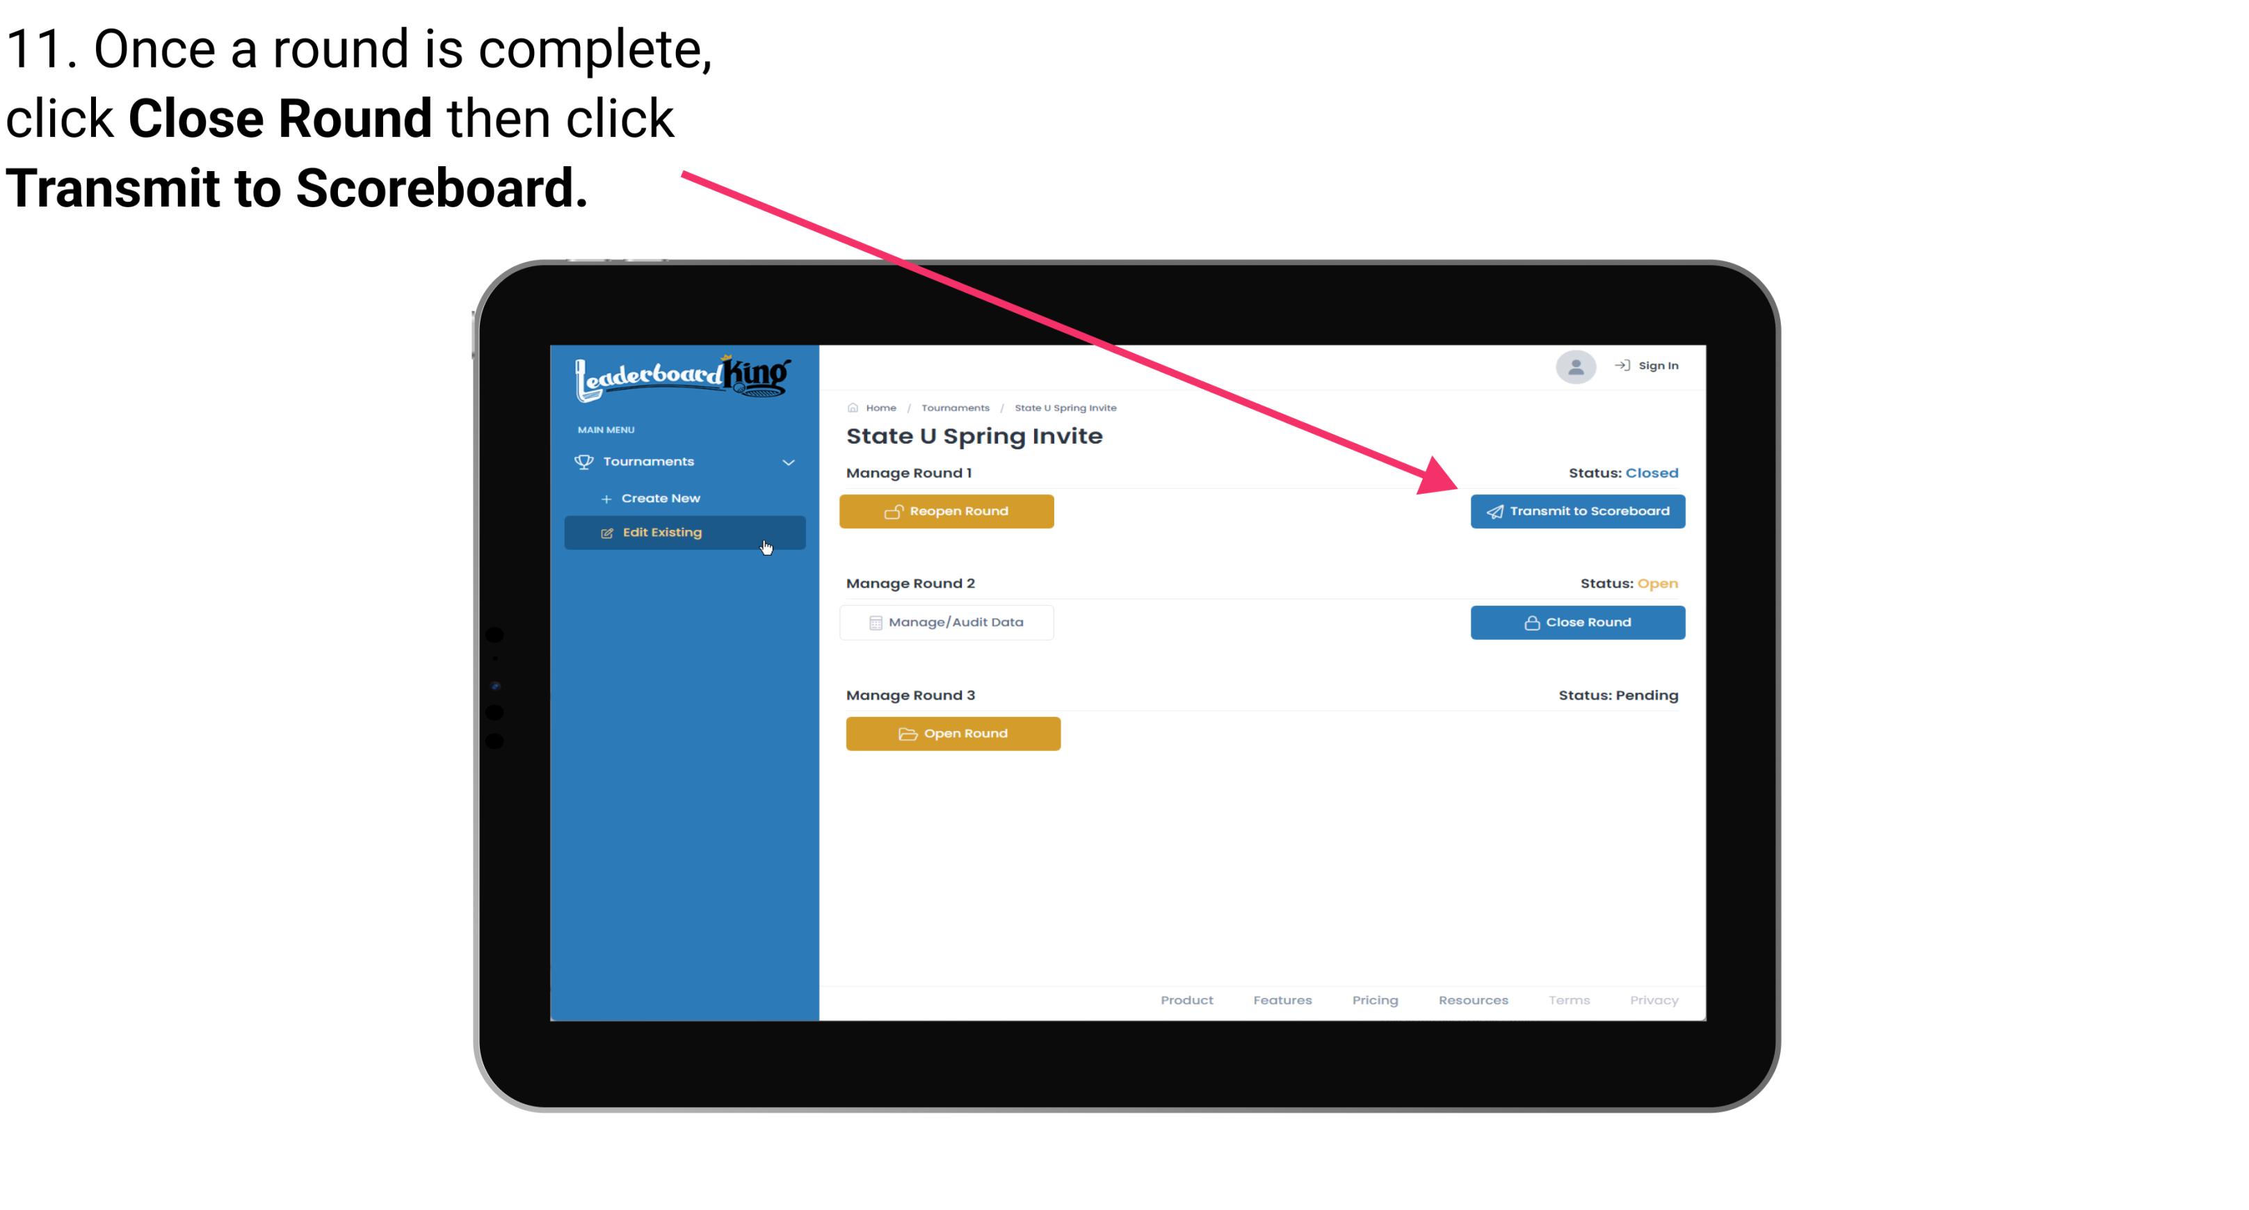2249x1210 pixels.
Task: Click the Tournaments breadcrumb link
Action: pyautogui.click(x=953, y=407)
